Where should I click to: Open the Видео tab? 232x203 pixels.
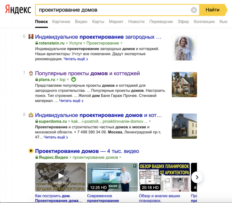81,22
